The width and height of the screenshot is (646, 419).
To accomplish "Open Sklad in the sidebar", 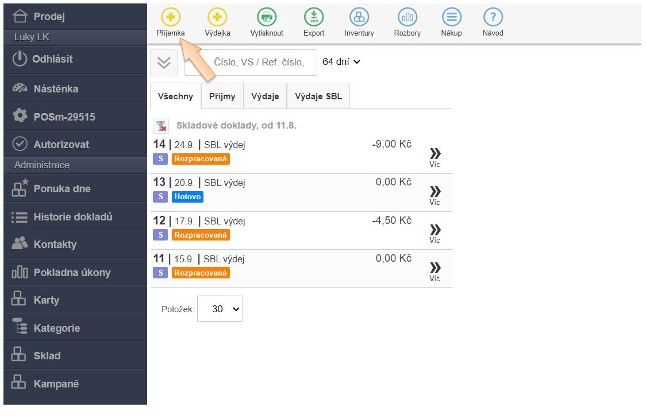I will 47,356.
